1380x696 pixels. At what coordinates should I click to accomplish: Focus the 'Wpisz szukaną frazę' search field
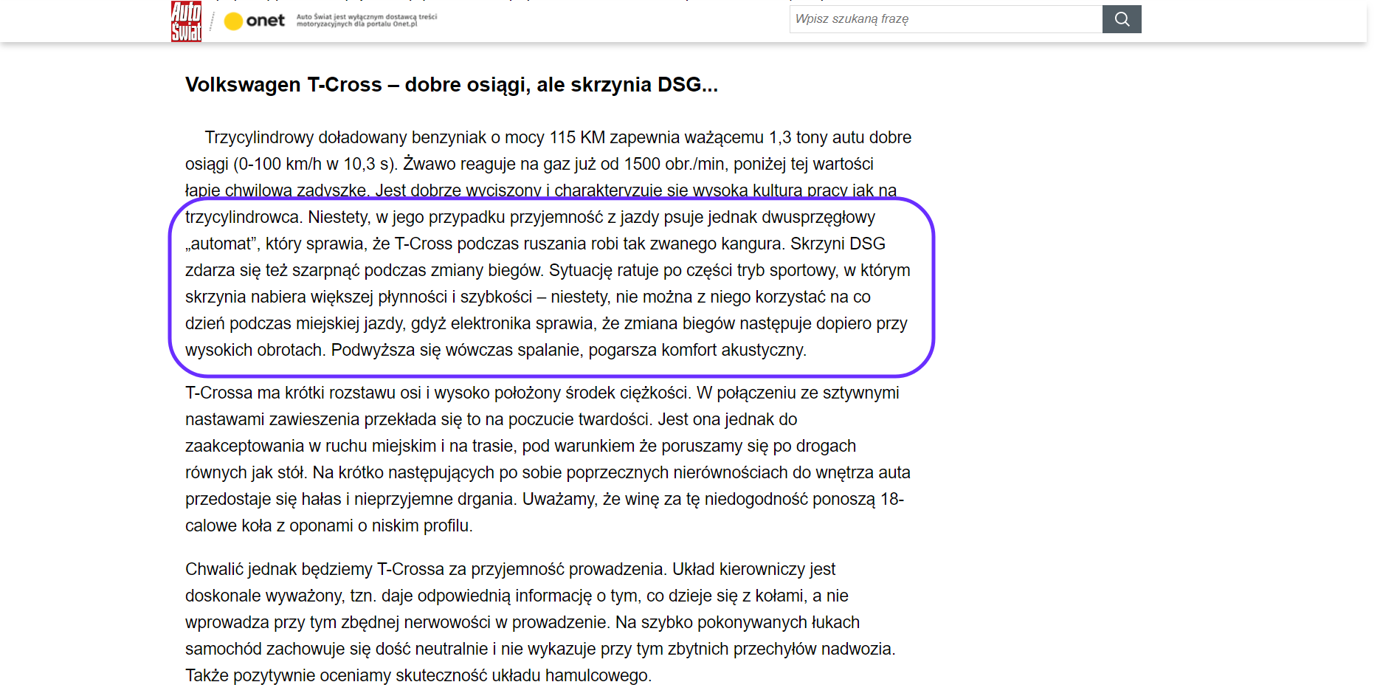(x=945, y=19)
